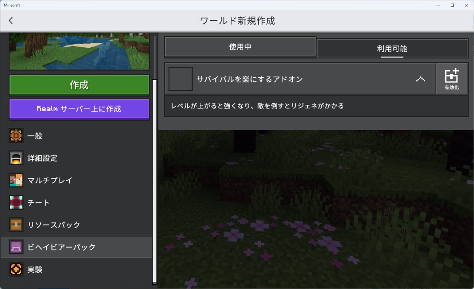
Task: Click the chest icon beside リソースパック
Action: click(16, 225)
